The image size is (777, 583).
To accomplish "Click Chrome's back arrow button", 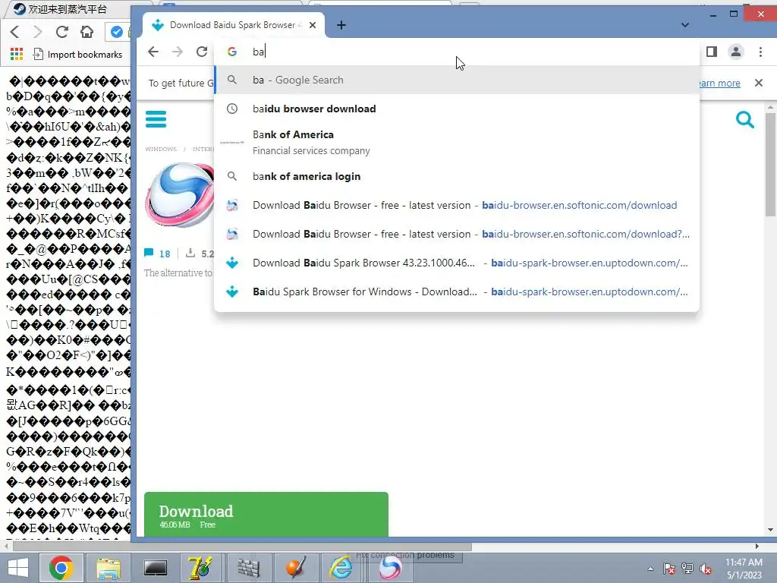I will 153,52.
